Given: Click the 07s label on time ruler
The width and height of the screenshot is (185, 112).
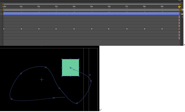Looking at the screenshot, I should (127, 6).
